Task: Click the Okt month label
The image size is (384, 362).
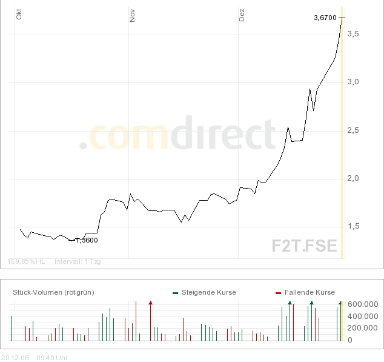Action: coord(19,15)
